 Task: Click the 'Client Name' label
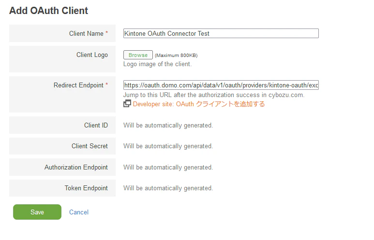coord(86,34)
